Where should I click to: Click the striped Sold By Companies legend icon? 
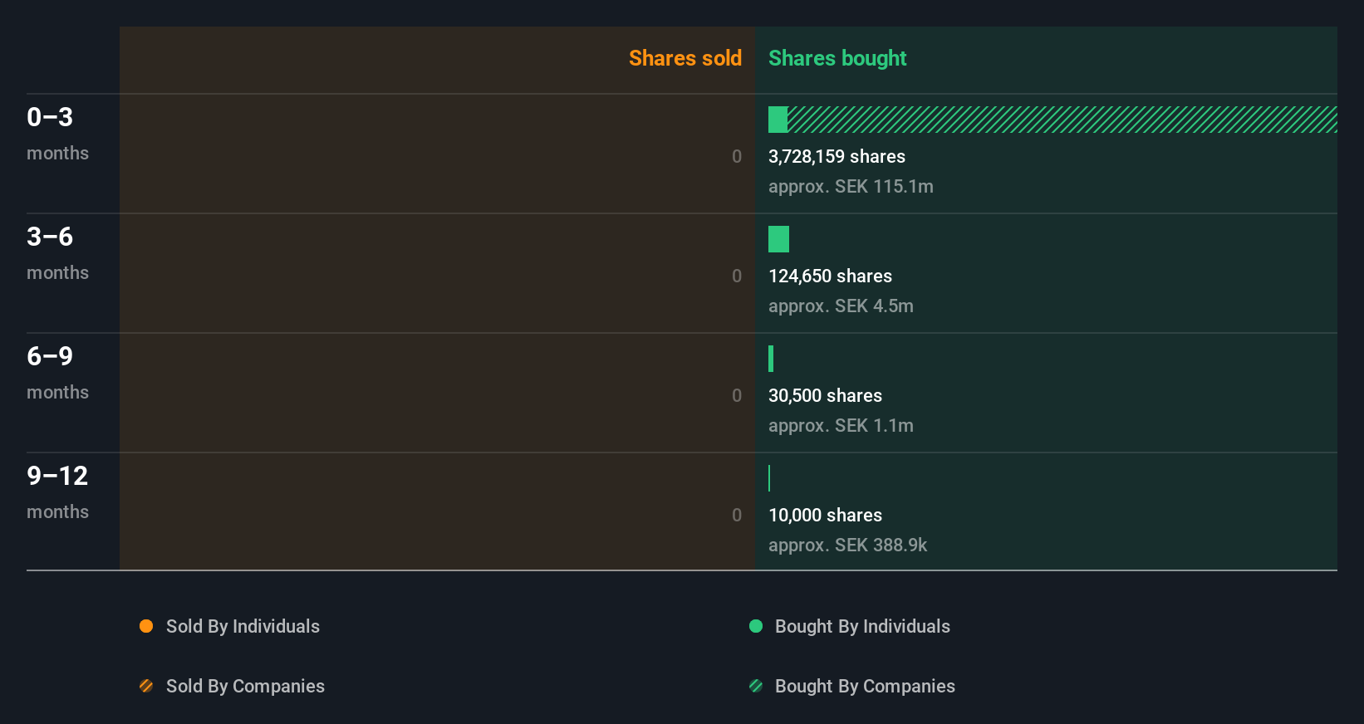146,686
